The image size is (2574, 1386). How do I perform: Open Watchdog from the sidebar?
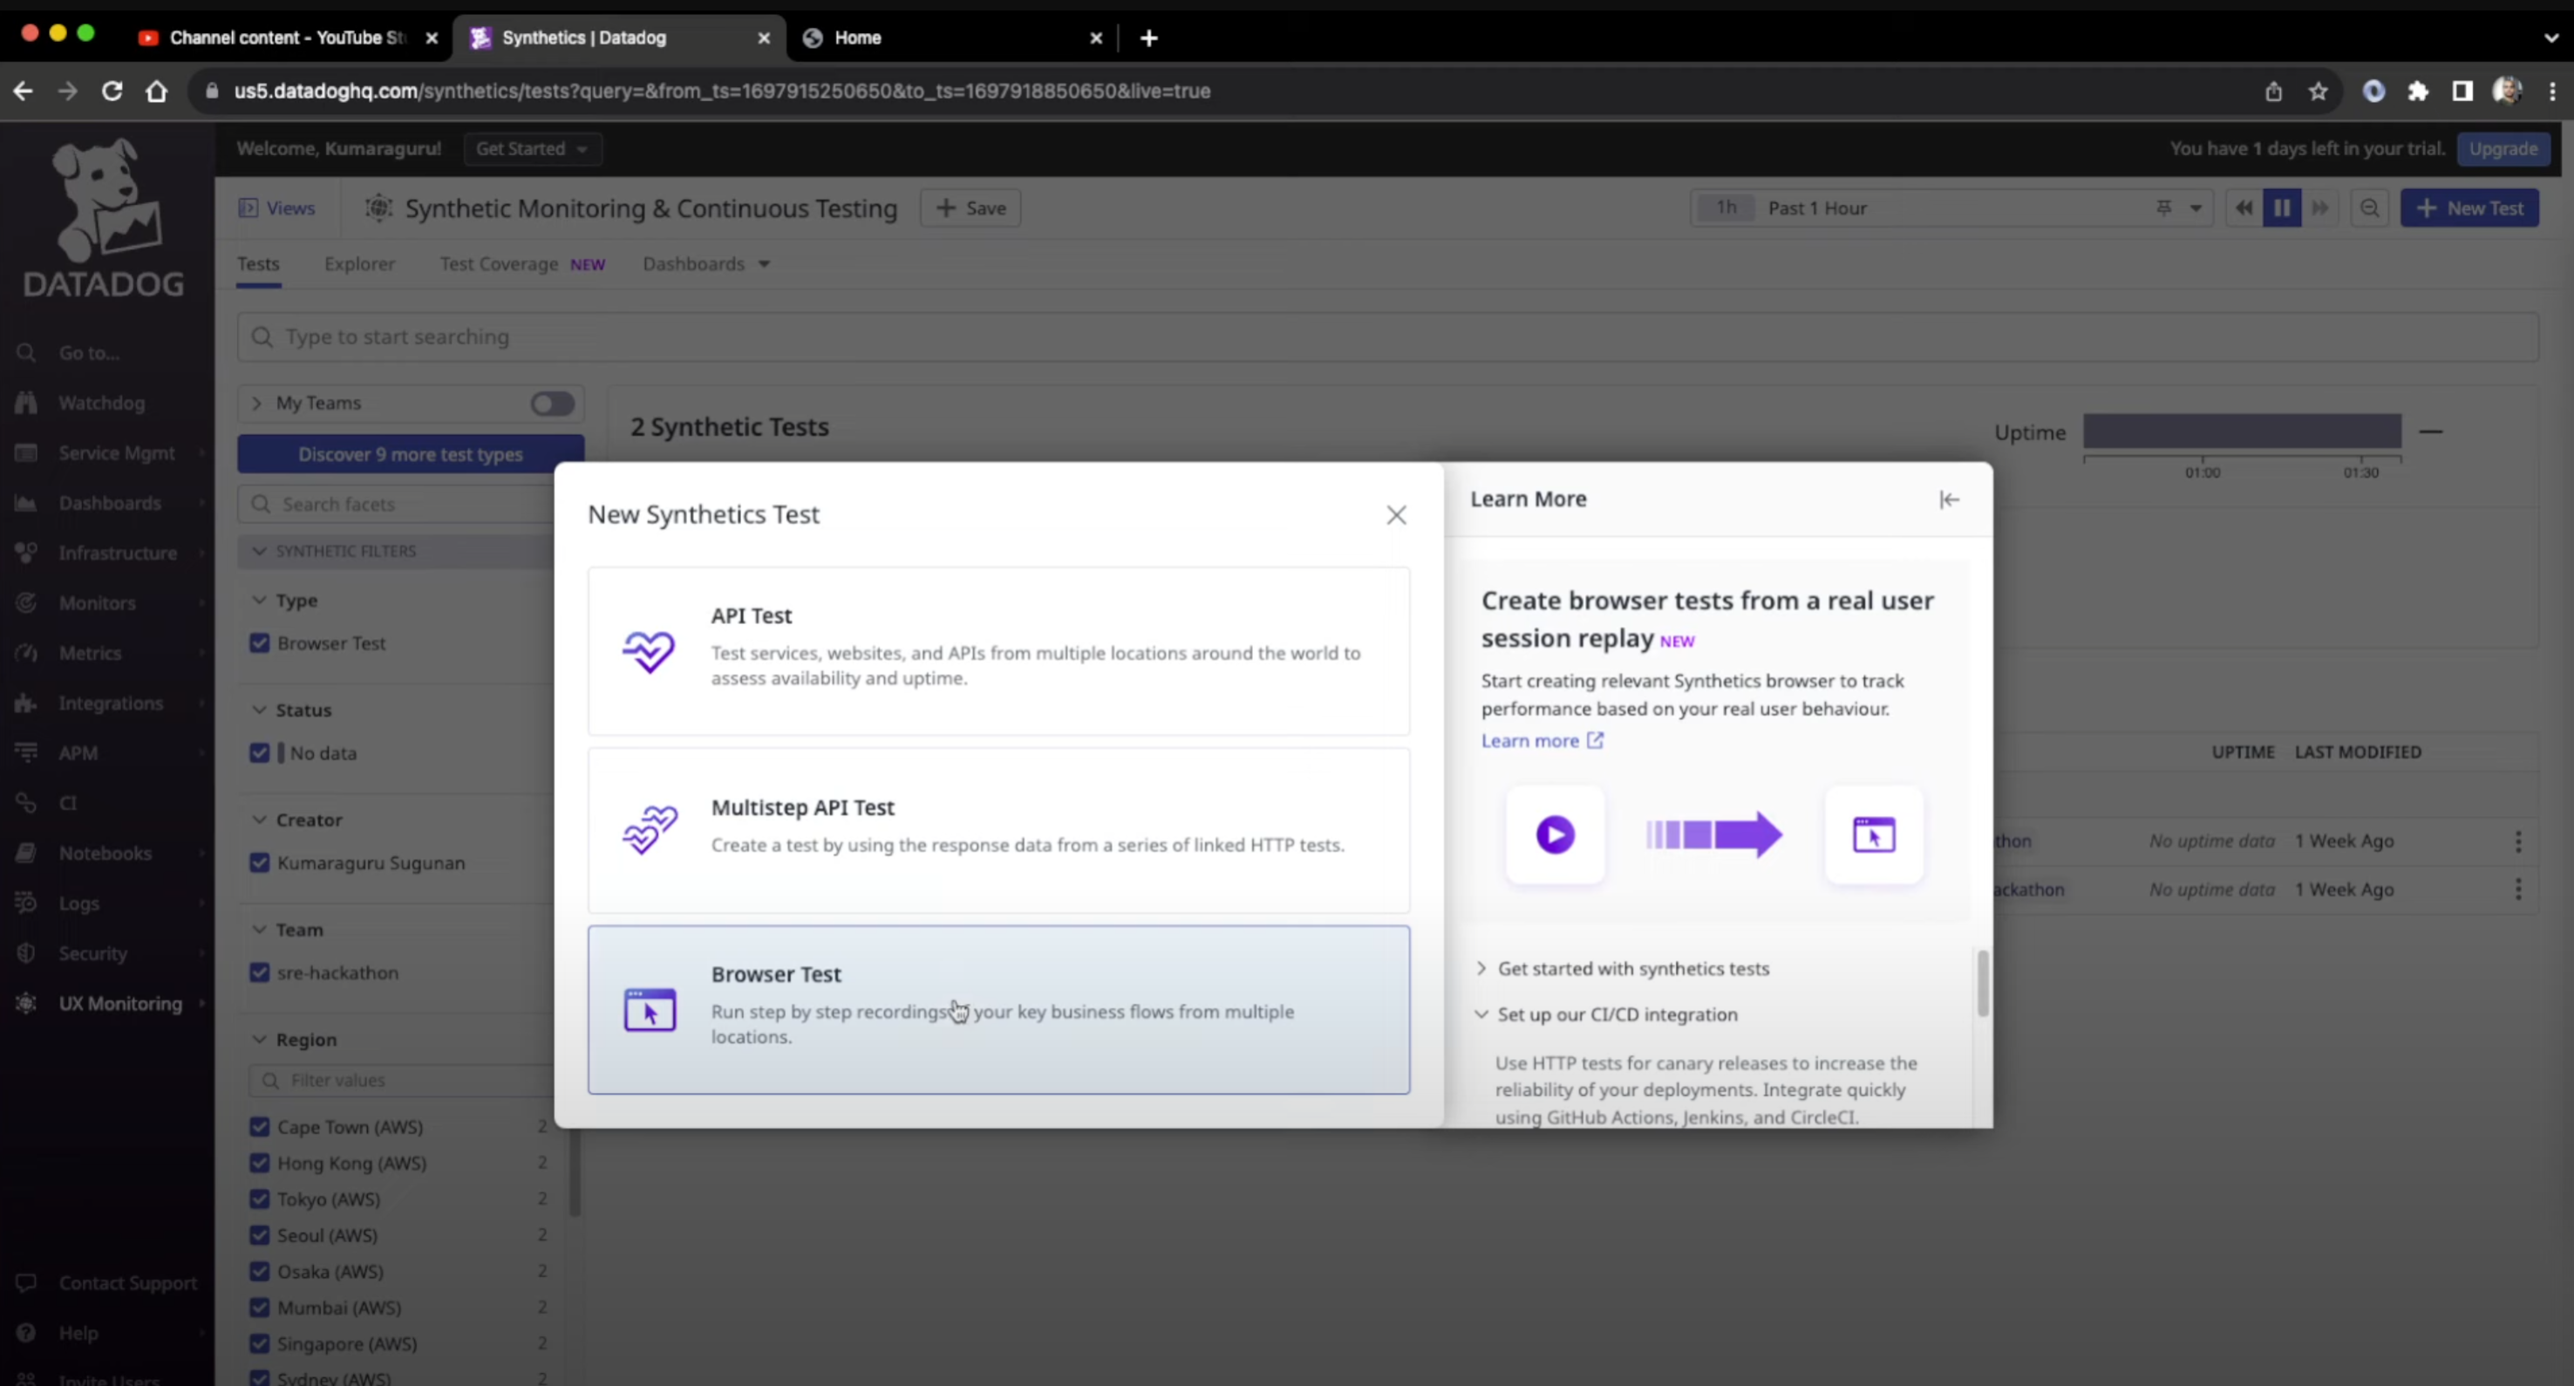101,403
